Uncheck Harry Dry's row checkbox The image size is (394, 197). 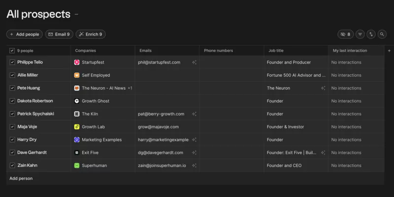12,140
